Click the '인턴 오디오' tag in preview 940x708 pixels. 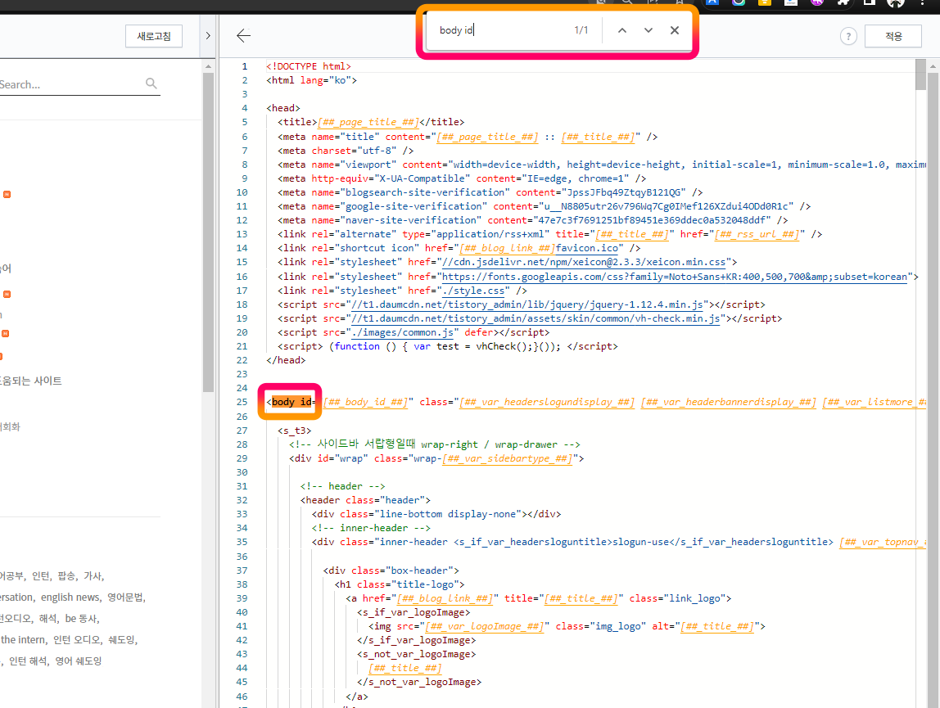point(77,640)
